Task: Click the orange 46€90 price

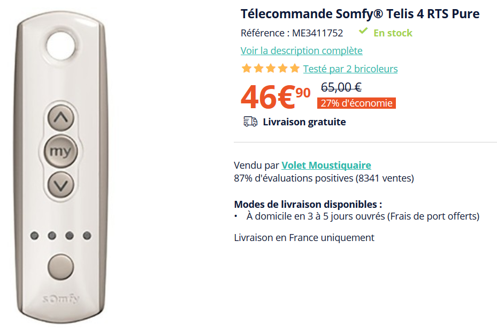Action: pos(275,96)
